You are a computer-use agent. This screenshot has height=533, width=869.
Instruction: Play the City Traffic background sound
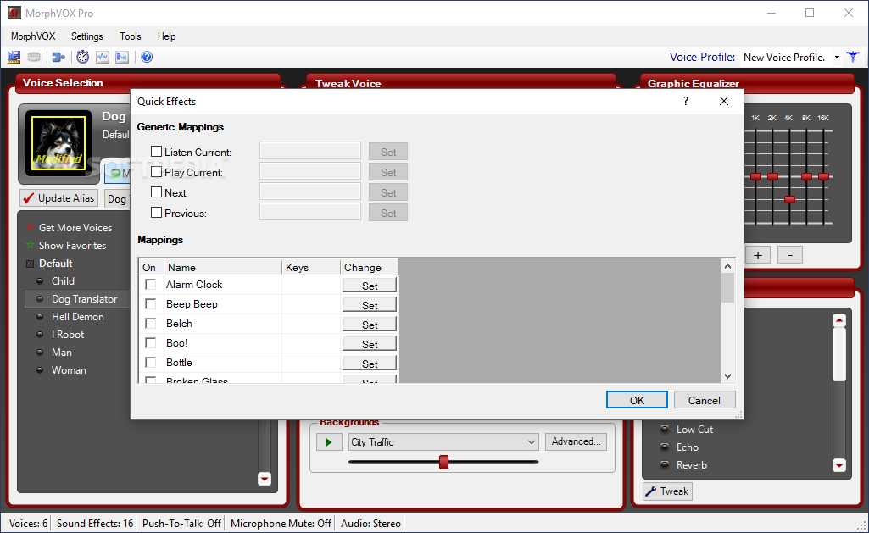click(329, 442)
